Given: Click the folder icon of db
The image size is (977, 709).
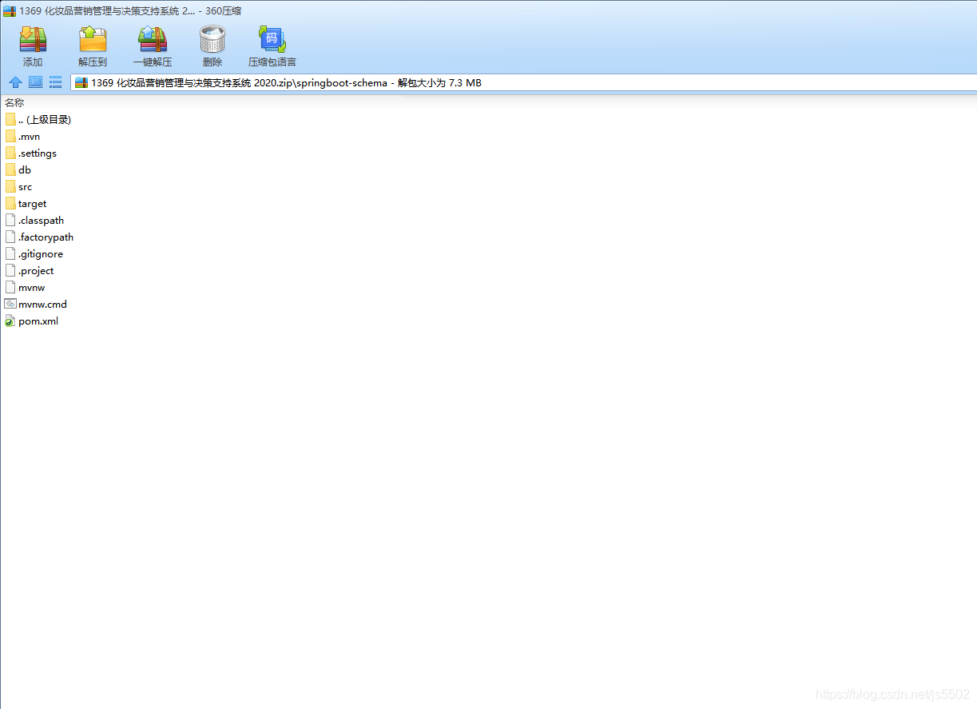Looking at the screenshot, I should tap(10, 169).
